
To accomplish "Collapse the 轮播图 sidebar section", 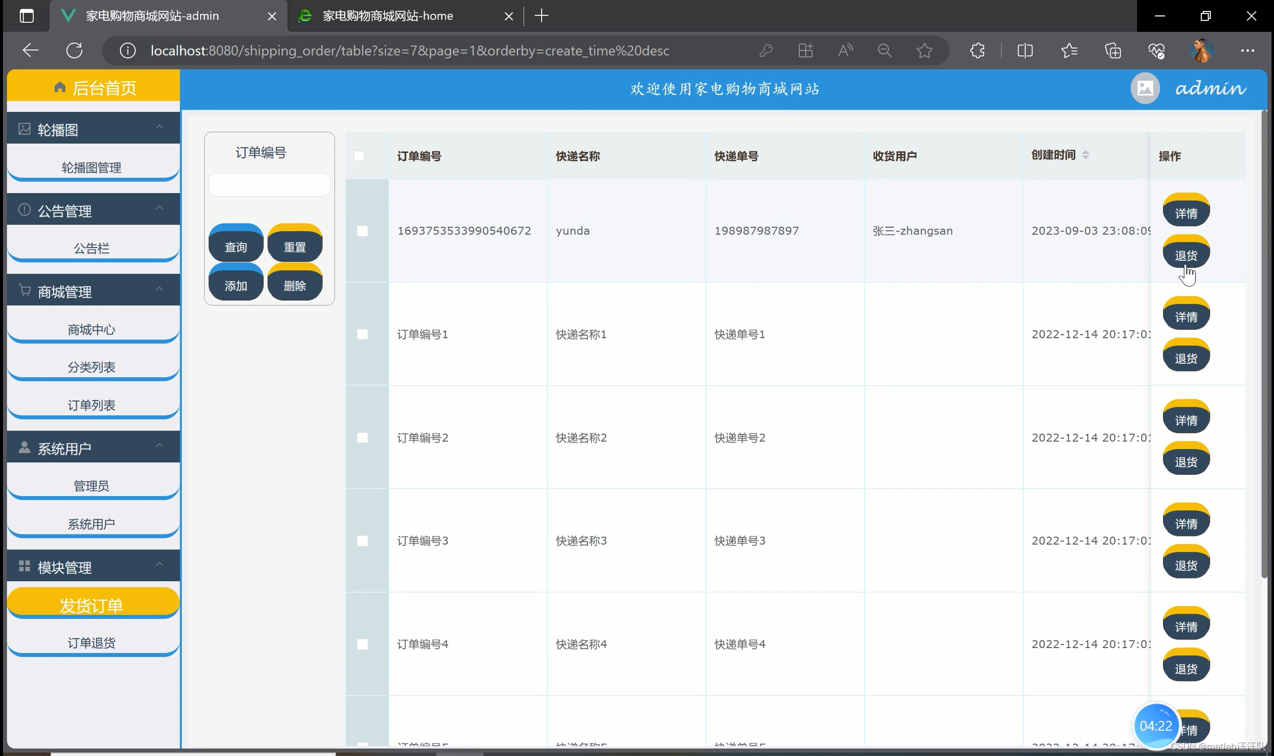I will click(x=159, y=127).
